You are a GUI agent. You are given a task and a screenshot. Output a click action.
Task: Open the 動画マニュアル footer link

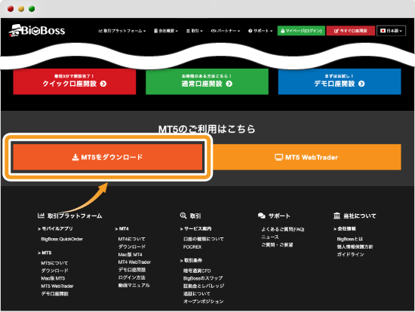[x=134, y=286]
